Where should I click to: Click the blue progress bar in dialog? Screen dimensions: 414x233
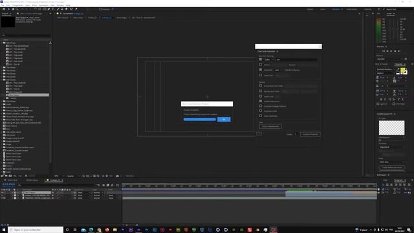[x=200, y=119]
